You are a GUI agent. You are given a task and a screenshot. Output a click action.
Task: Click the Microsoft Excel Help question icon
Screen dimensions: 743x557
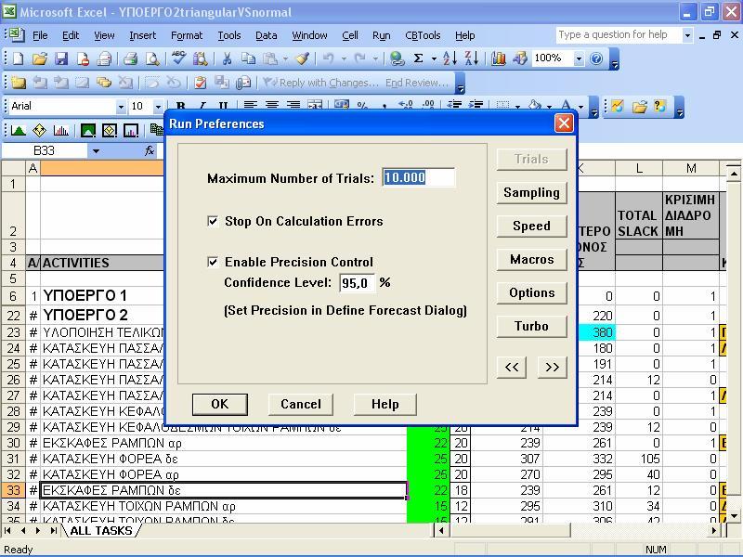coord(596,58)
